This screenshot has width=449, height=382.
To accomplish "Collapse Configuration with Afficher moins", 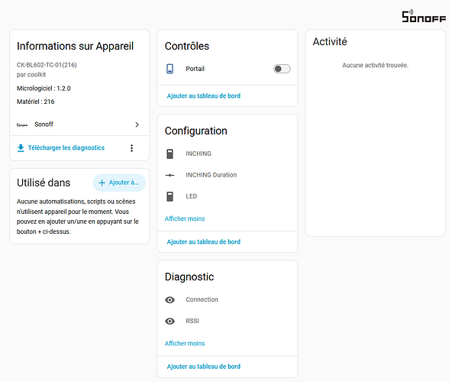I will tap(185, 219).
